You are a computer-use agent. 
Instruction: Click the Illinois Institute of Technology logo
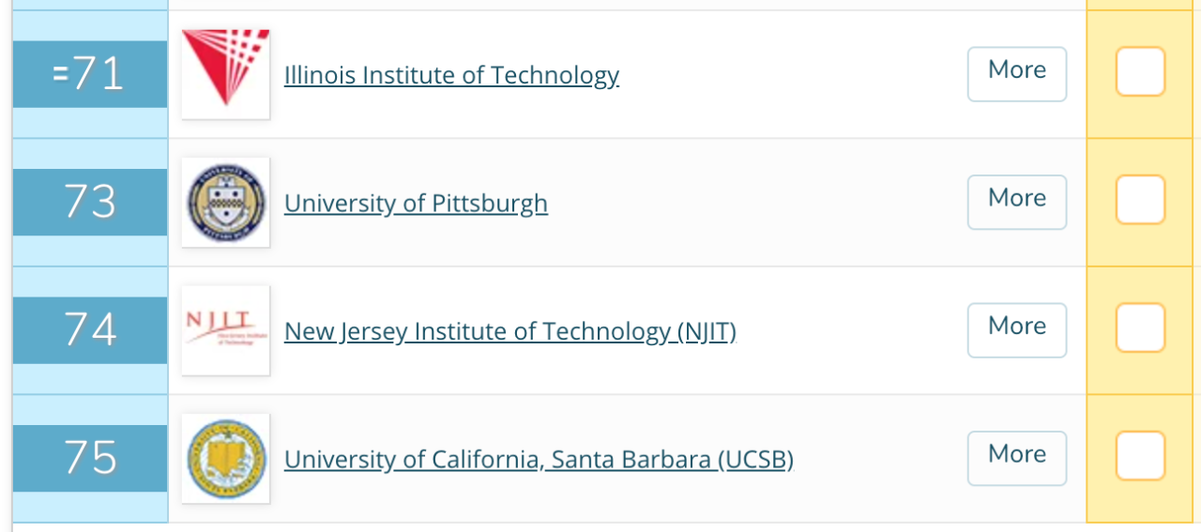coord(225,74)
